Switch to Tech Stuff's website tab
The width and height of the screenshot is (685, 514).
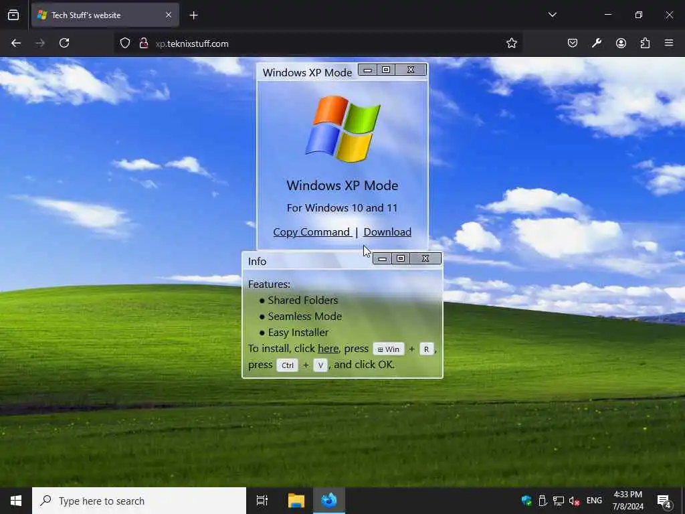pyautogui.click(x=105, y=15)
